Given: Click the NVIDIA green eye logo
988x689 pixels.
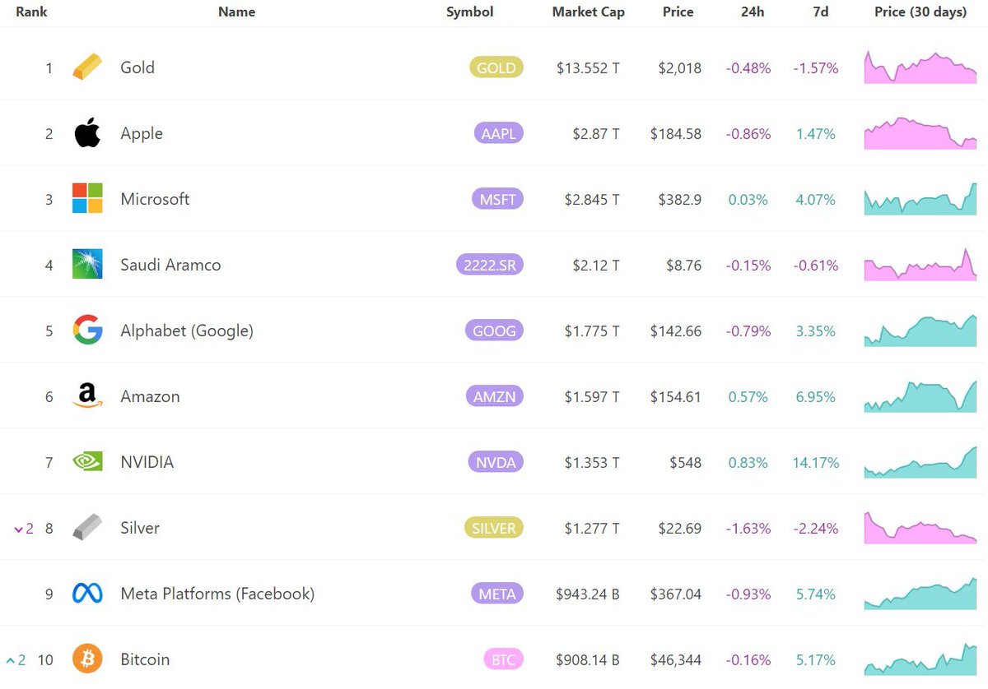Looking at the screenshot, I should [87, 462].
